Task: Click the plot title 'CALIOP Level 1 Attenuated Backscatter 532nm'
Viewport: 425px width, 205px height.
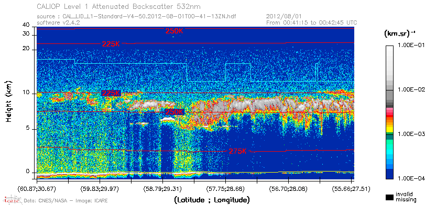Action: click(119, 6)
